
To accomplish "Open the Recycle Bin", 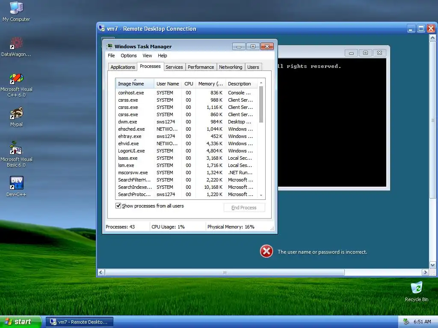I will 417,291.
